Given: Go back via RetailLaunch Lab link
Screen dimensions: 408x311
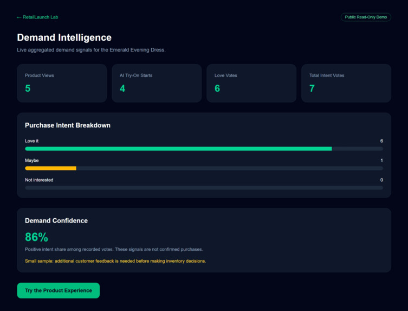Looking at the screenshot, I should click(37, 17).
